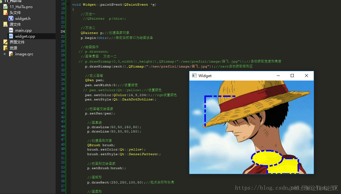Click line number 24 in gutter
The height and width of the screenshot is (194, 341).
point(63,32)
